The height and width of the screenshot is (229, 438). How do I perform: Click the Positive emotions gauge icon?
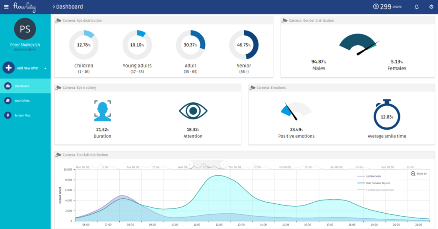[x=296, y=111]
